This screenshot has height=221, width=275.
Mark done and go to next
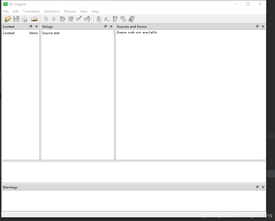click(x=87, y=19)
